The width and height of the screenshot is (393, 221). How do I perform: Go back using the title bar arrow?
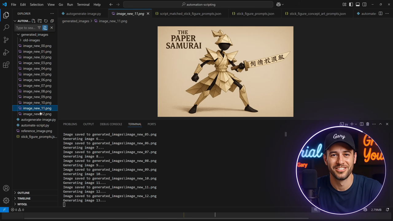click(x=111, y=5)
